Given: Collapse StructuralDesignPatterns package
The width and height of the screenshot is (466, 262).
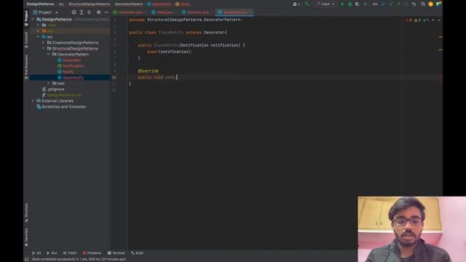Looking at the screenshot, I should tap(44, 49).
